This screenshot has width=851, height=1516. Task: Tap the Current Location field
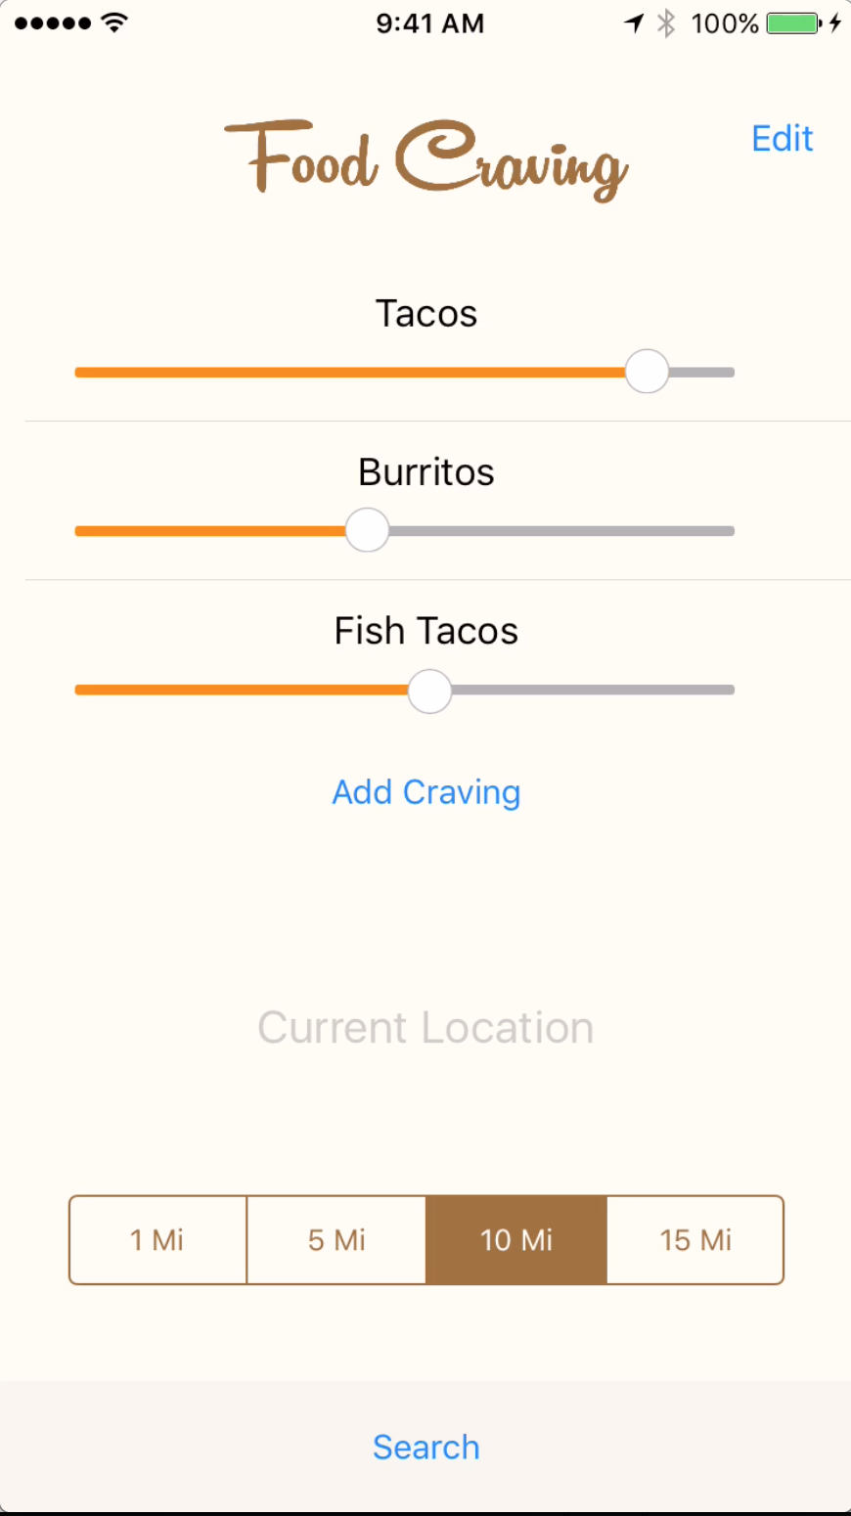[425, 1028]
